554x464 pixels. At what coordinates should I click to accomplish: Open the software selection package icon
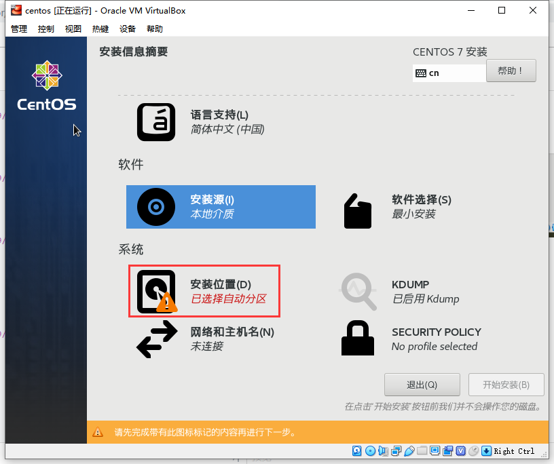coord(358,211)
